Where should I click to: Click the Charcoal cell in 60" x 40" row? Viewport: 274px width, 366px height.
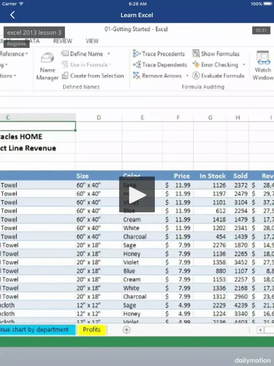135,236
